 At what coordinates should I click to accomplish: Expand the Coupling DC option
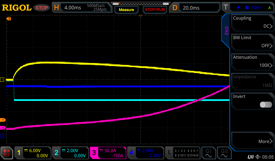[252, 23]
